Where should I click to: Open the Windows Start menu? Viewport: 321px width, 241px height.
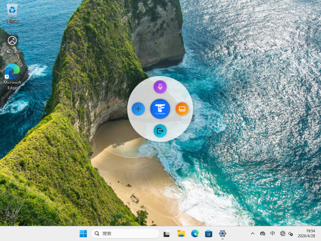tap(83, 233)
